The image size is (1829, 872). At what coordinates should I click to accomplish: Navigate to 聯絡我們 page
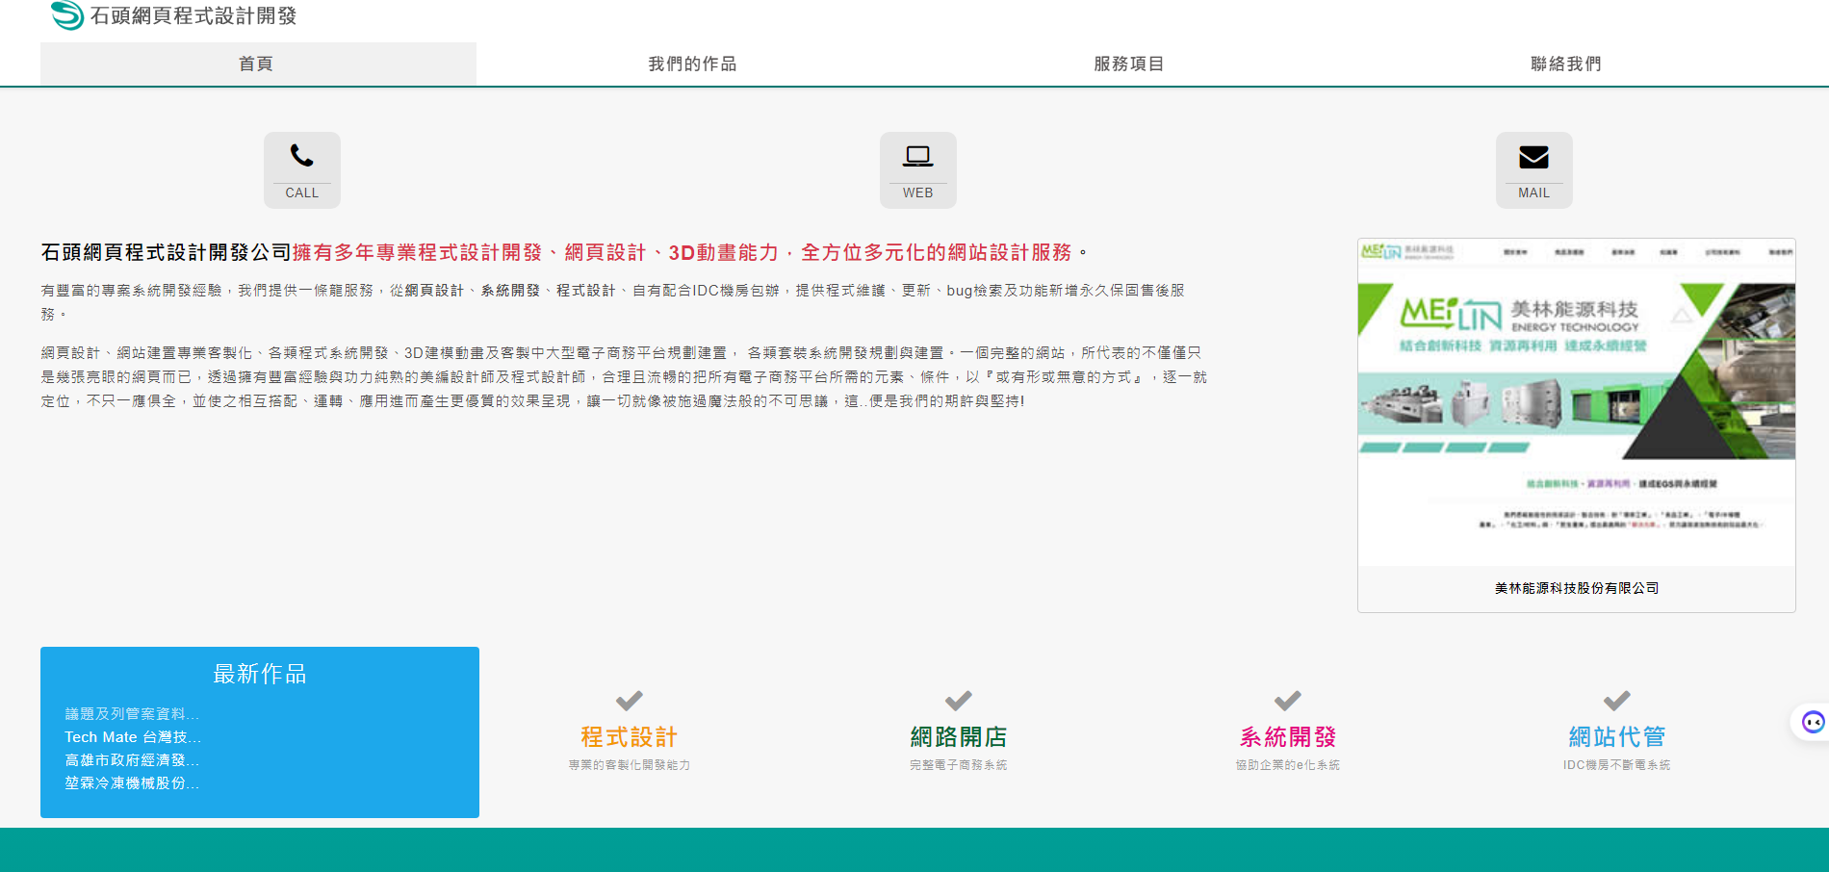coord(1566,64)
